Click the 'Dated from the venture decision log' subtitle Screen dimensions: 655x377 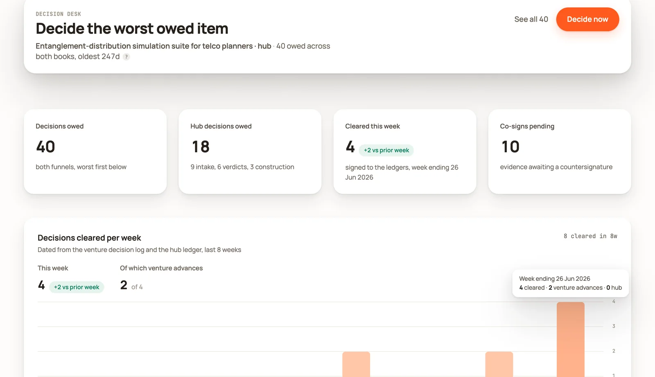click(139, 250)
